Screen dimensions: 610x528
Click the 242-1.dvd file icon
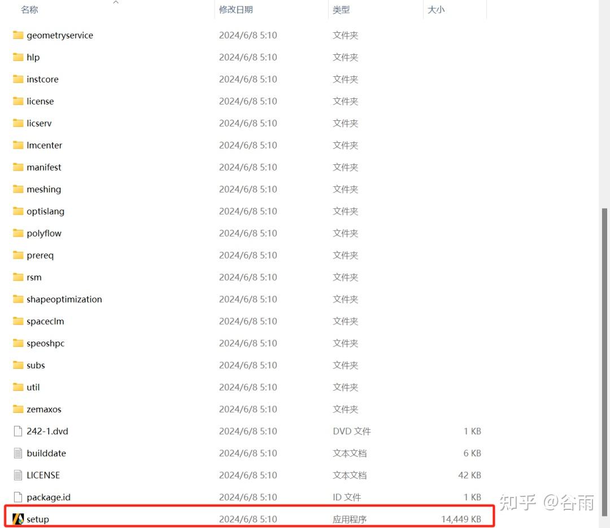pyautogui.click(x=18, y=431)
